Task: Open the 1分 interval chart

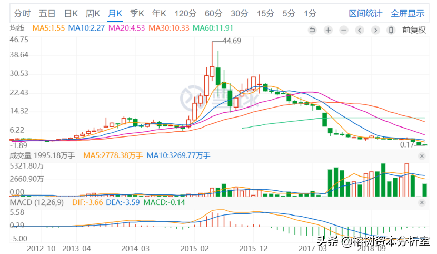Action: click(310, 13)
